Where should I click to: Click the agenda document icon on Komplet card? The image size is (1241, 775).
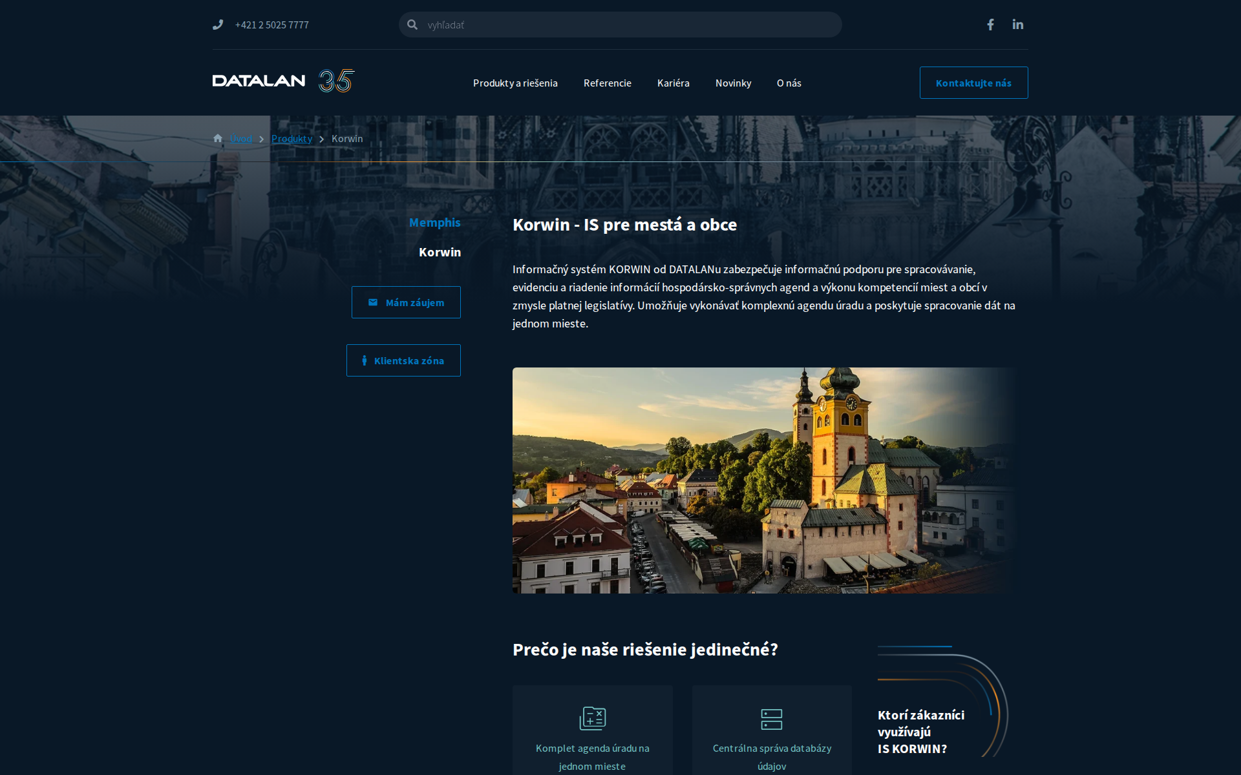click(592, 718)
